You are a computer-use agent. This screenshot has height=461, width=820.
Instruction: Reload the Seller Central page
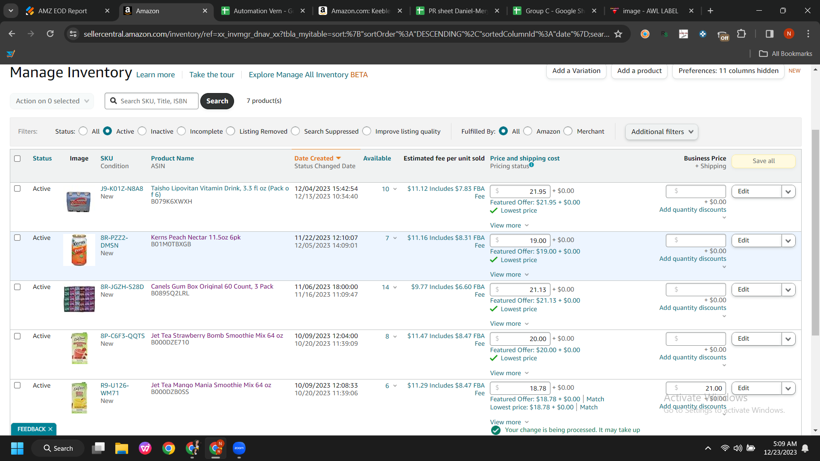point(50,34)
